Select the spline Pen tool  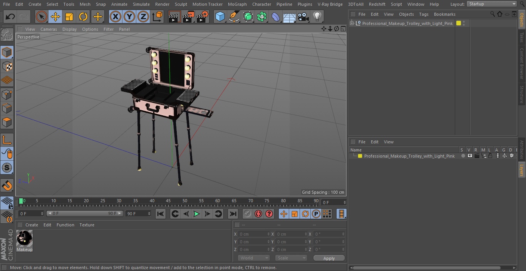point(234,17)
